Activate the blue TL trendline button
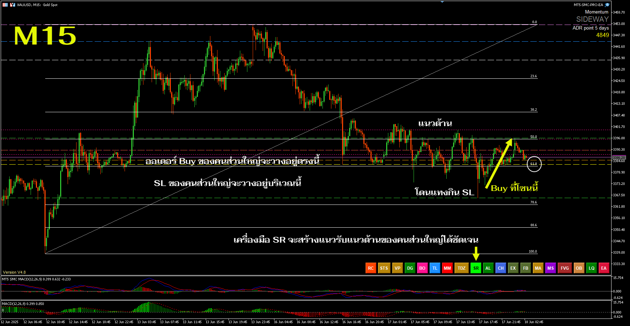The height and width of the screenshot is (326, 630). pyautogui.click(x=435, y=268)
